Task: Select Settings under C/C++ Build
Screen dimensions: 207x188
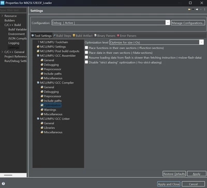Action: pyautogui.click(x=13, y=48)
